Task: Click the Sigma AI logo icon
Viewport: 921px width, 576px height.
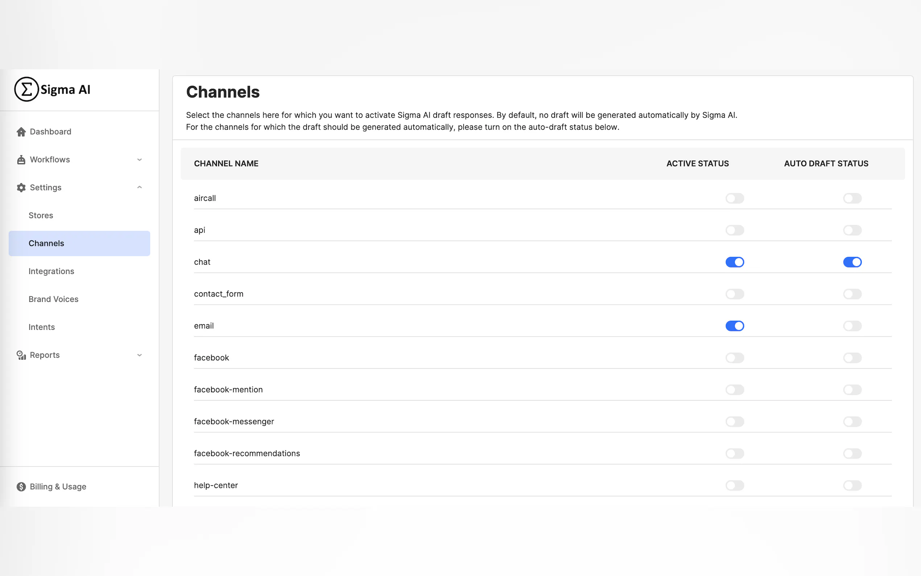Action: point(26,89)
